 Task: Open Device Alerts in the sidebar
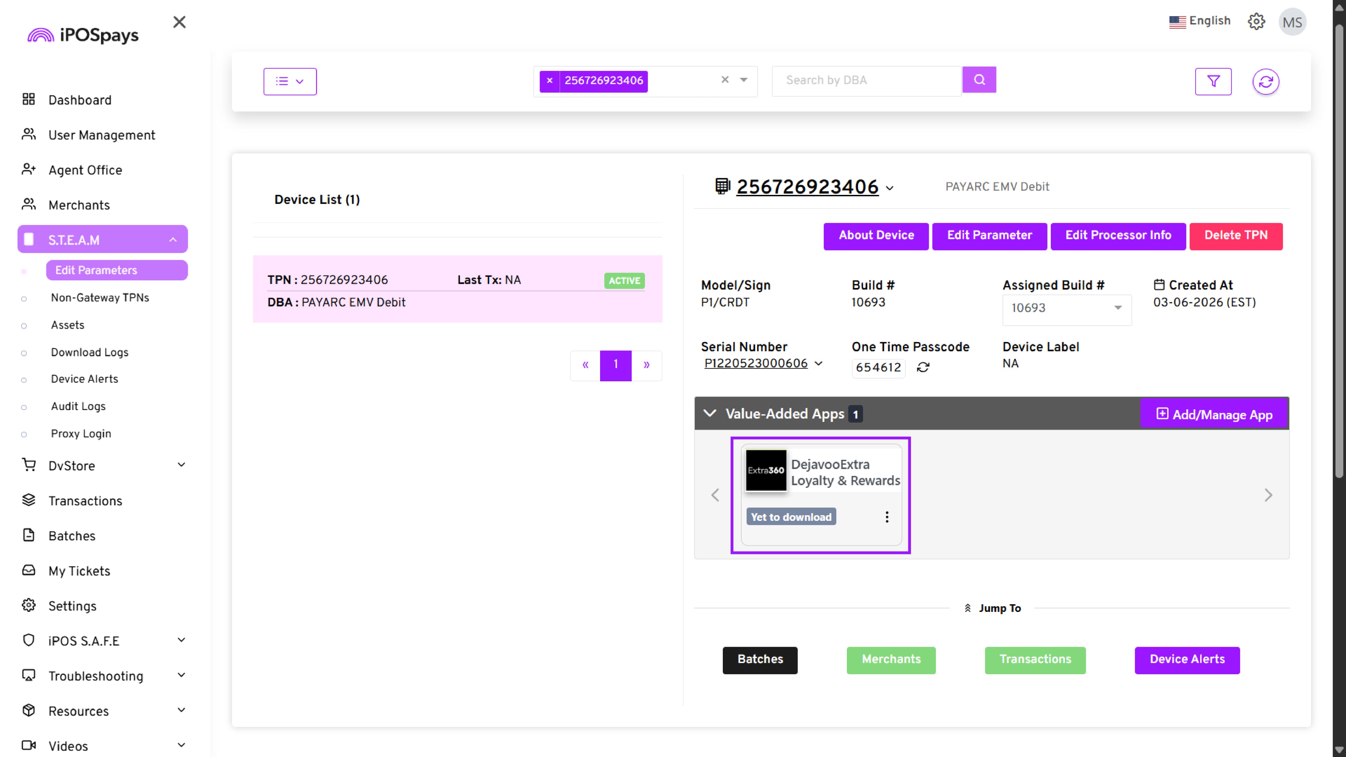(84, 379)
